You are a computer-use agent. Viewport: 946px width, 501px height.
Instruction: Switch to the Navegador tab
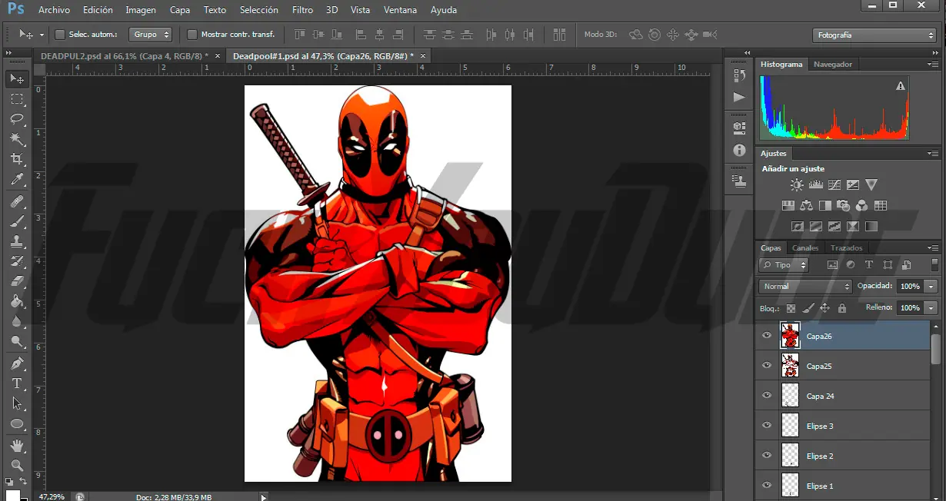pyautogui.click(x=832, y=65)
